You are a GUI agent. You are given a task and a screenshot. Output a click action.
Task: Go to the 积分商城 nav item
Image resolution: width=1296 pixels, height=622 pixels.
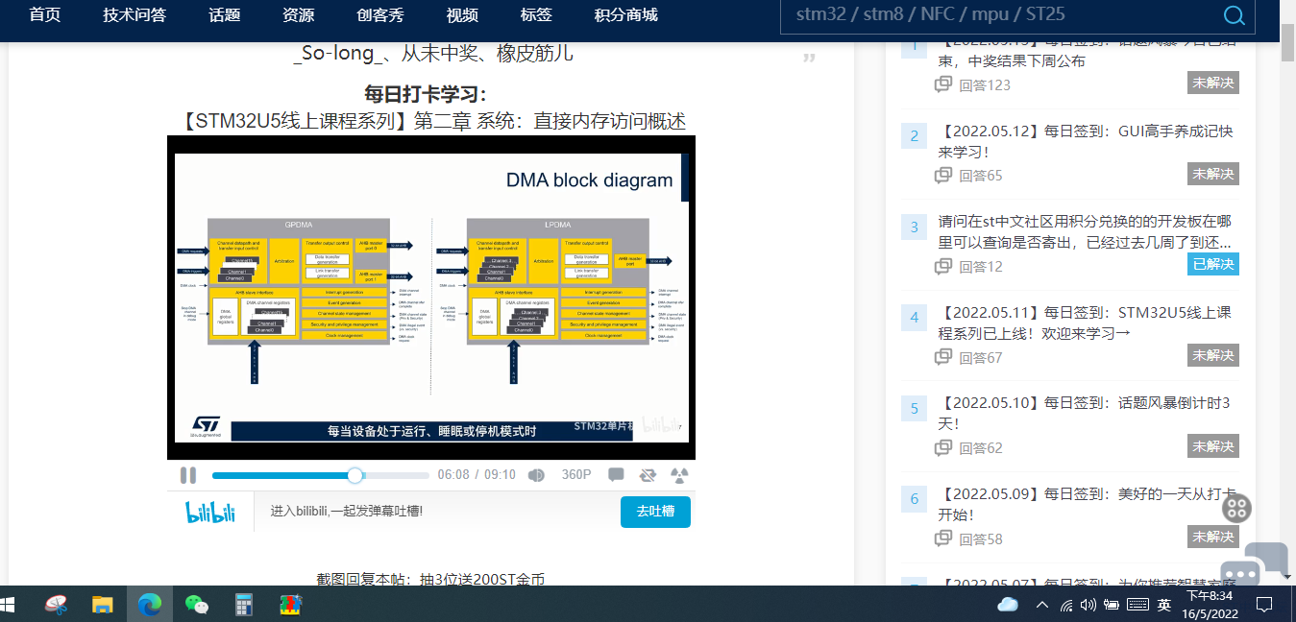(x=625, y=15)
